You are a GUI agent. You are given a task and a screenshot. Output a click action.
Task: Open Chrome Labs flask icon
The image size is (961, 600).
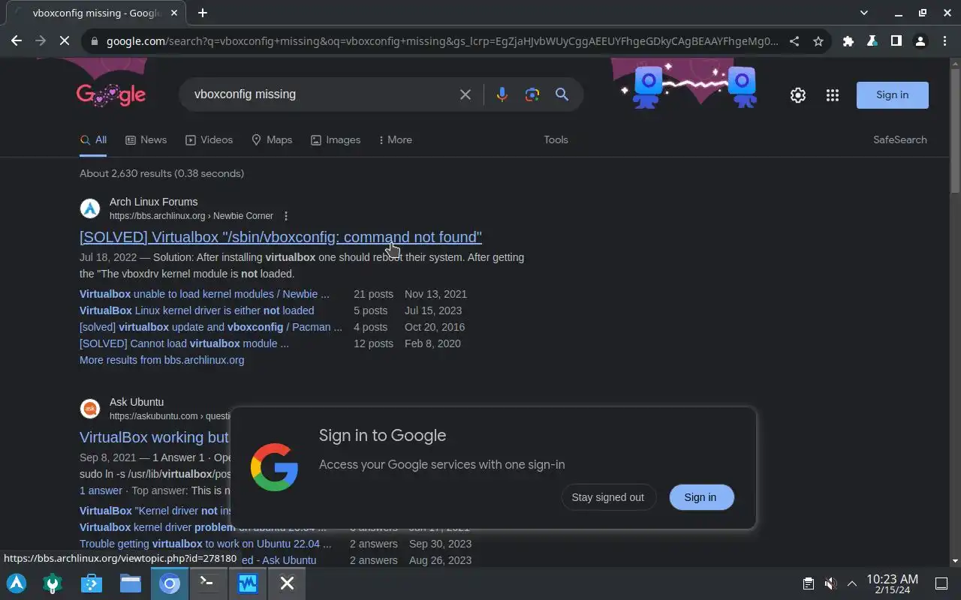pos(872,41)
